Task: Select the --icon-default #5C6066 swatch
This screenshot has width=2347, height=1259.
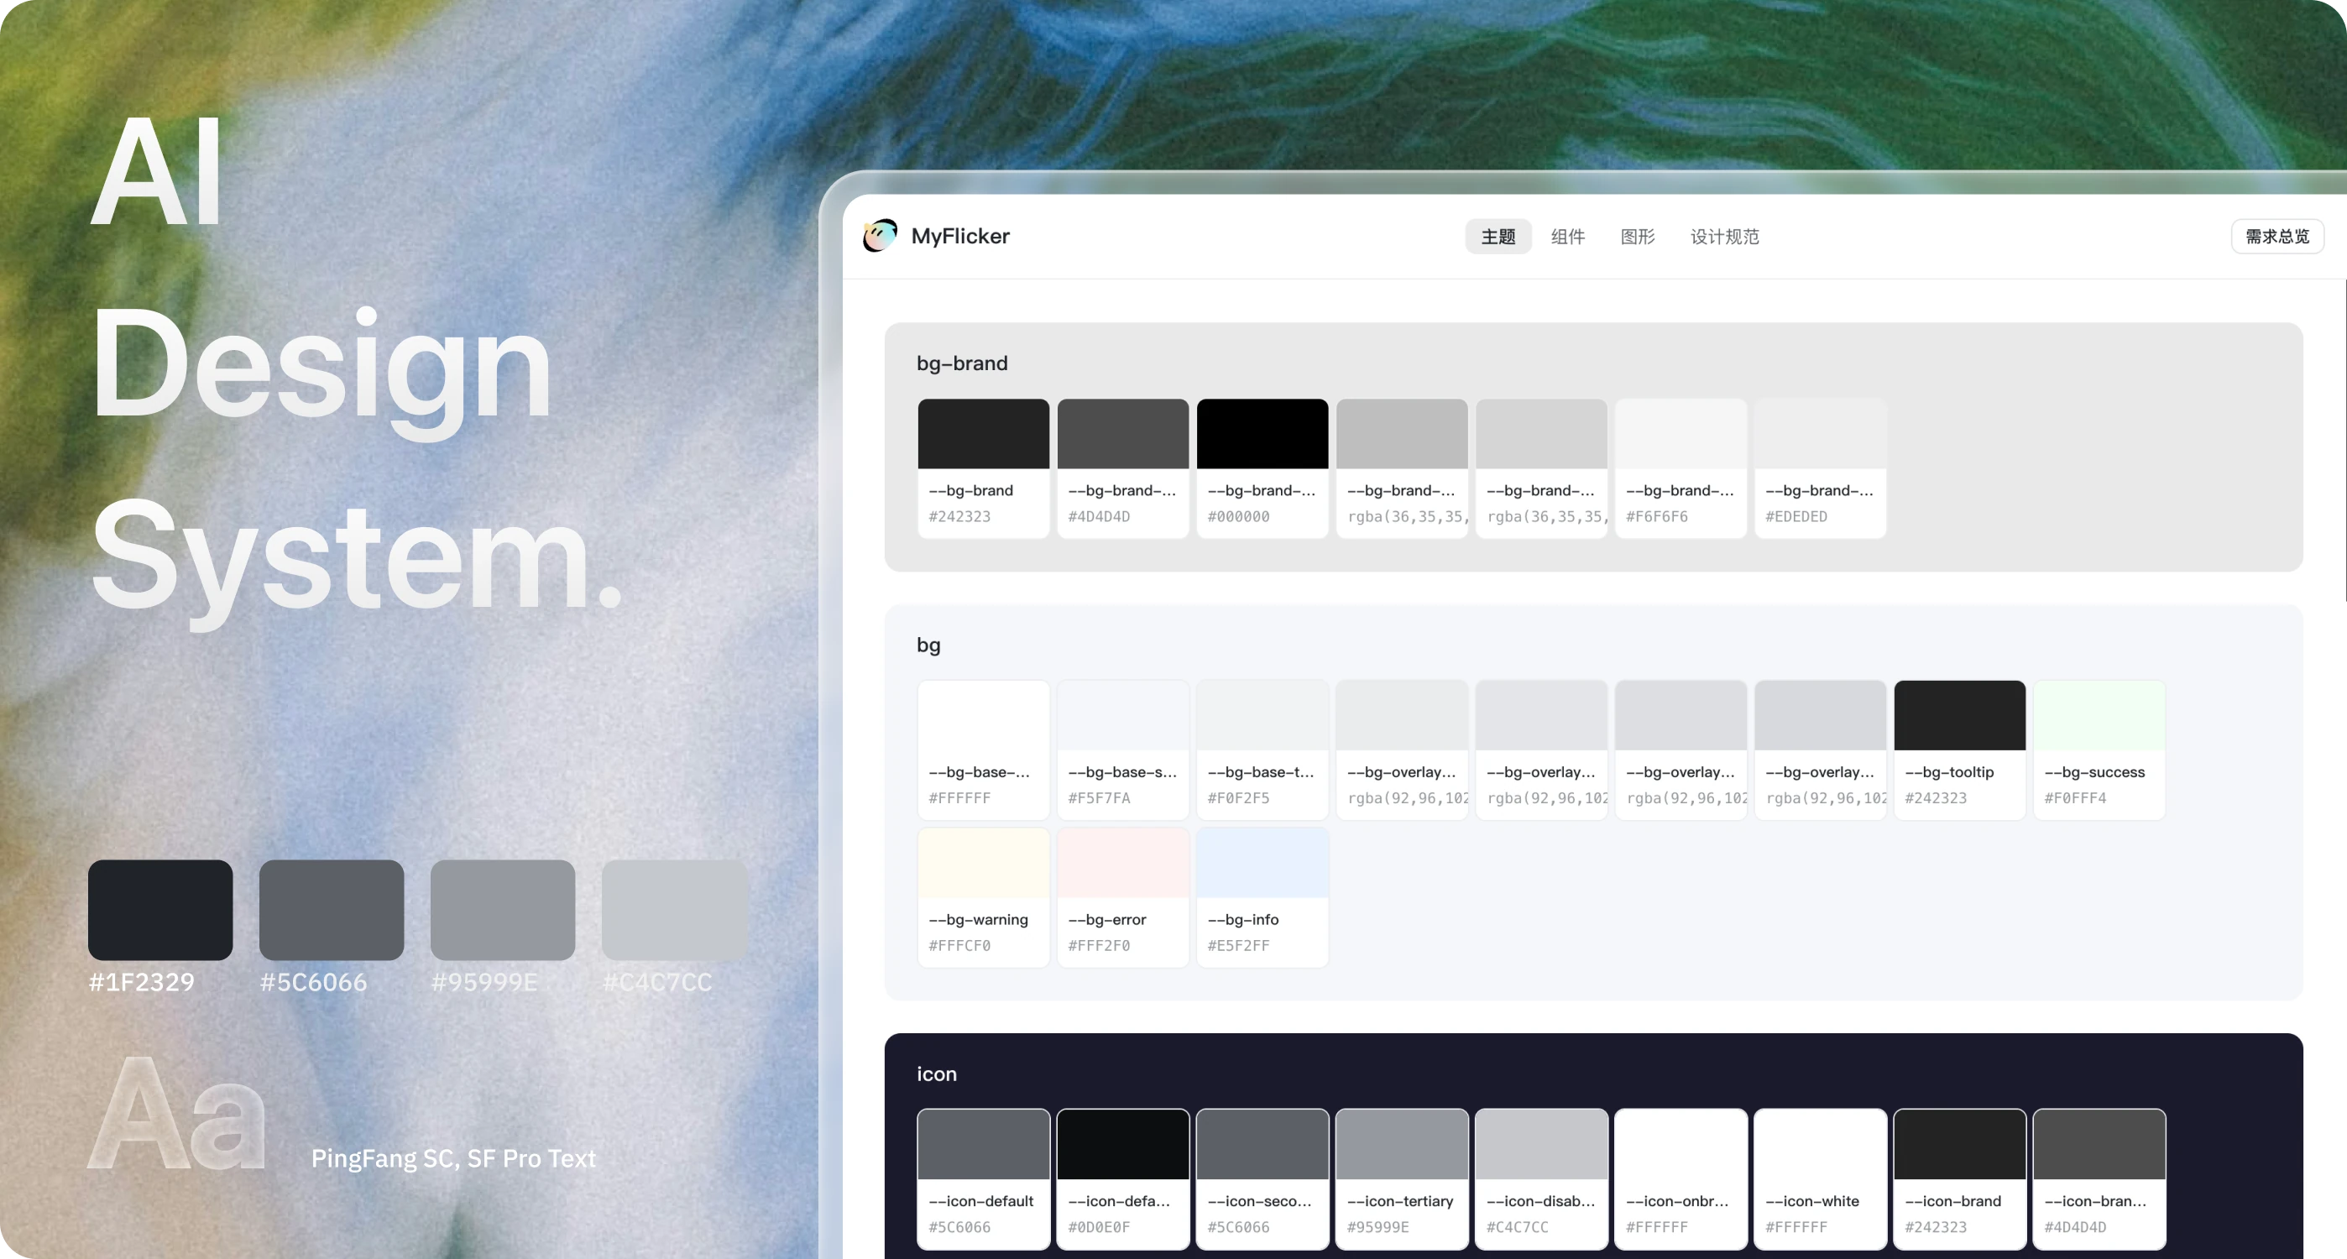Action: (983, 1178)
